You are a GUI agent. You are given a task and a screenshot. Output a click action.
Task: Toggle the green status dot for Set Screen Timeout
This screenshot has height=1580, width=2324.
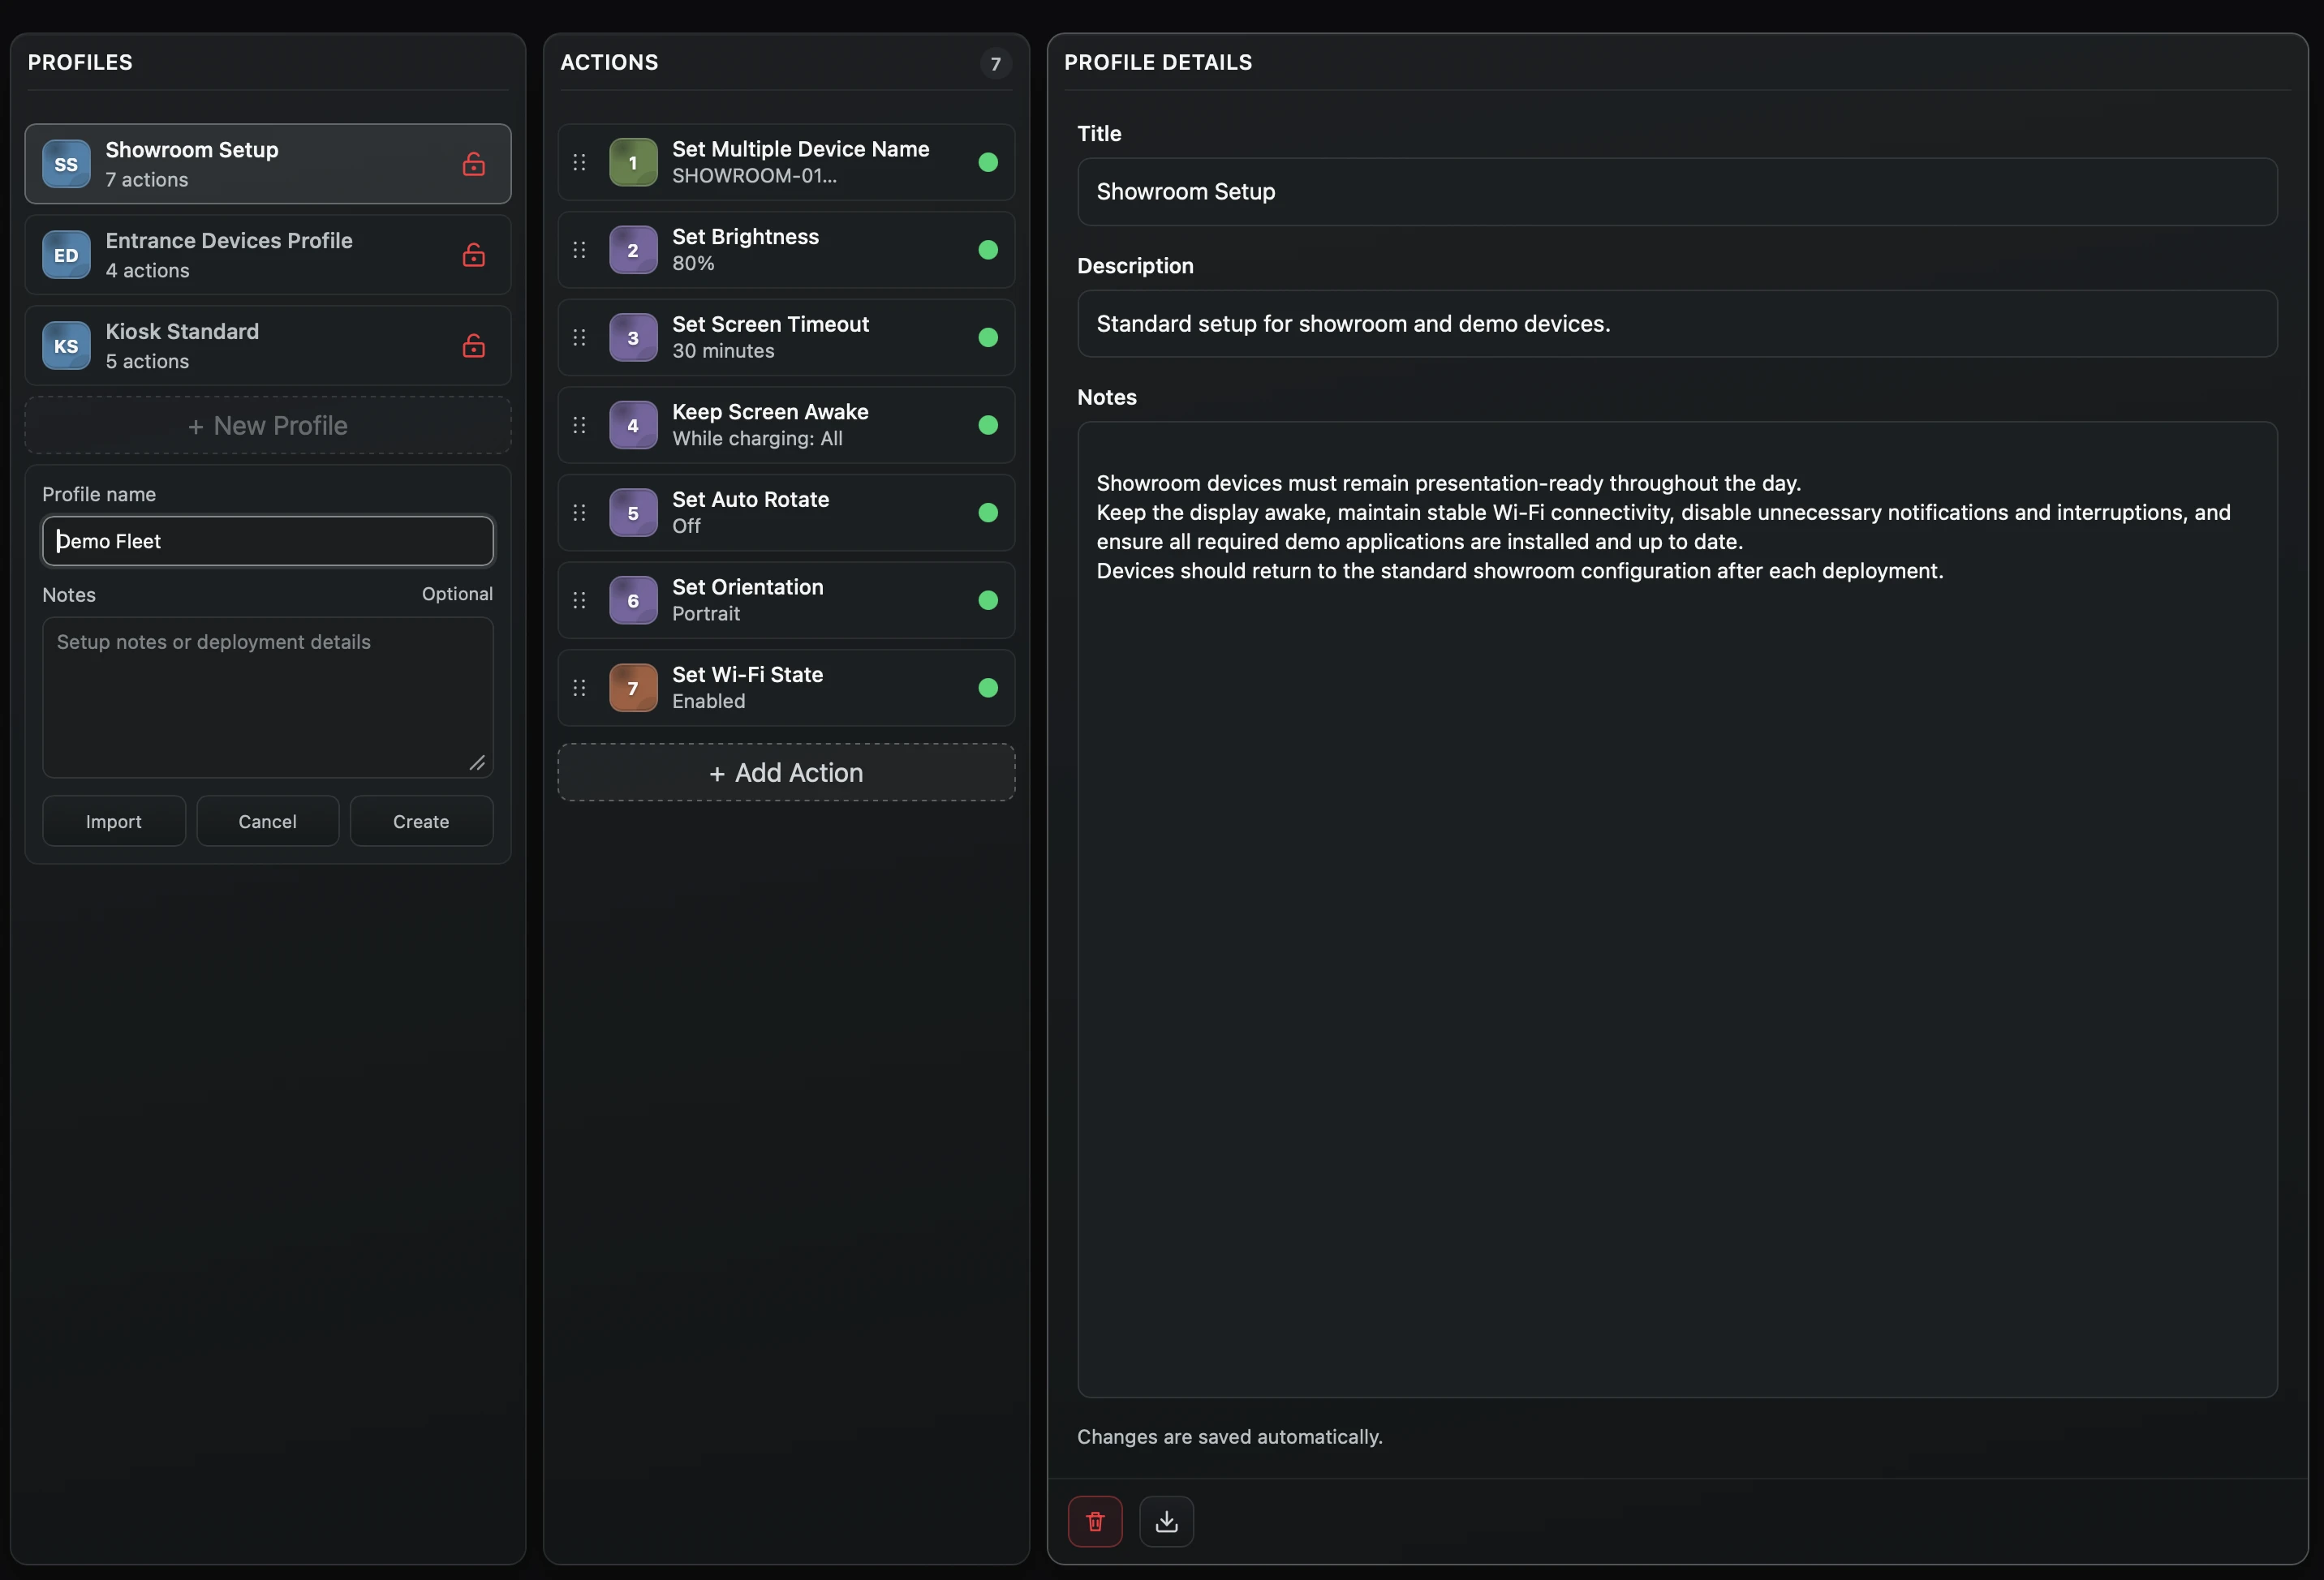coord(988,337)
